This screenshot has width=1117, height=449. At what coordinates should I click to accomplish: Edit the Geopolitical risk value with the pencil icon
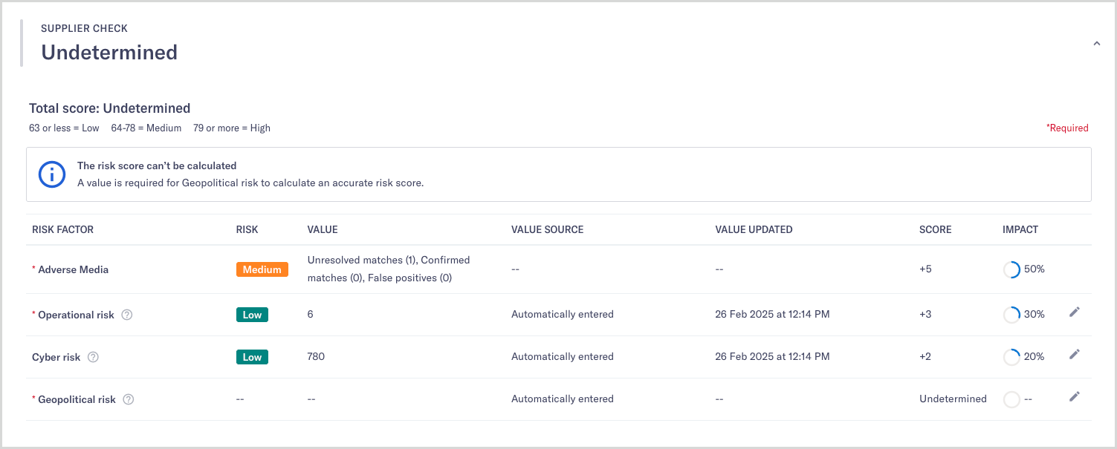click(x=1075, y=396)
